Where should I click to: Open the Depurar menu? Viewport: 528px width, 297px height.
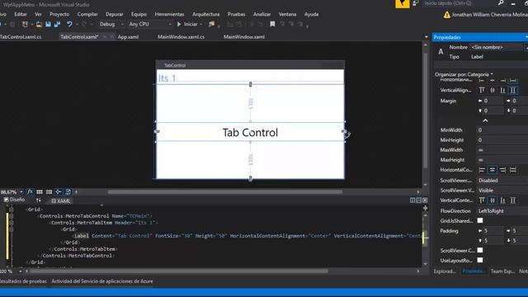point(115,14)
